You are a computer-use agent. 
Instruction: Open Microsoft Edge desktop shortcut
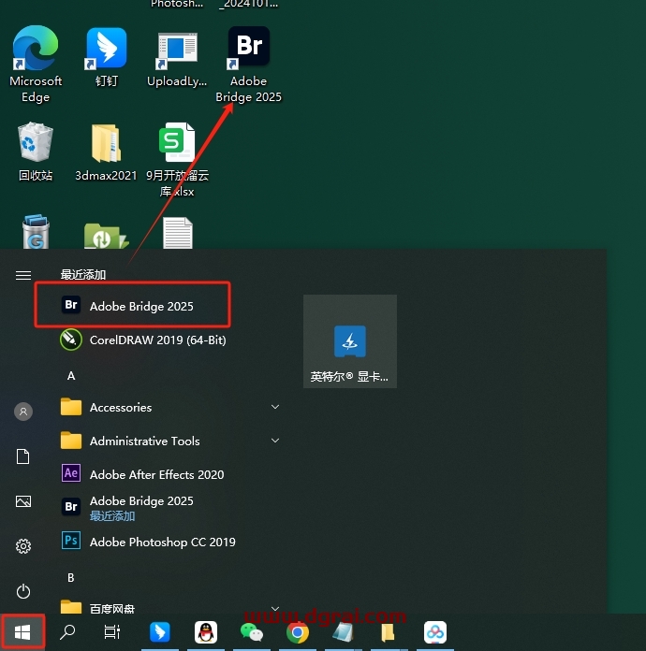tap(36, 65)
